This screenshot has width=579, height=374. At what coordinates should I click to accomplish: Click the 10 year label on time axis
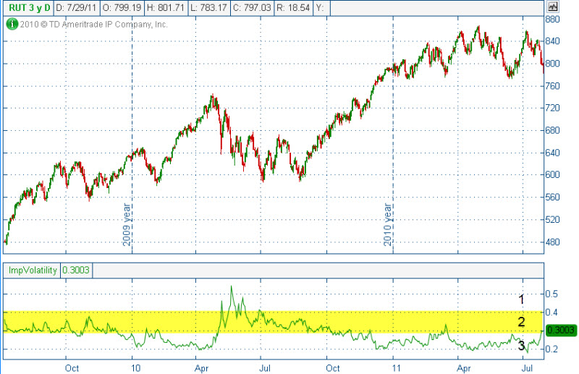click(136, 368)
